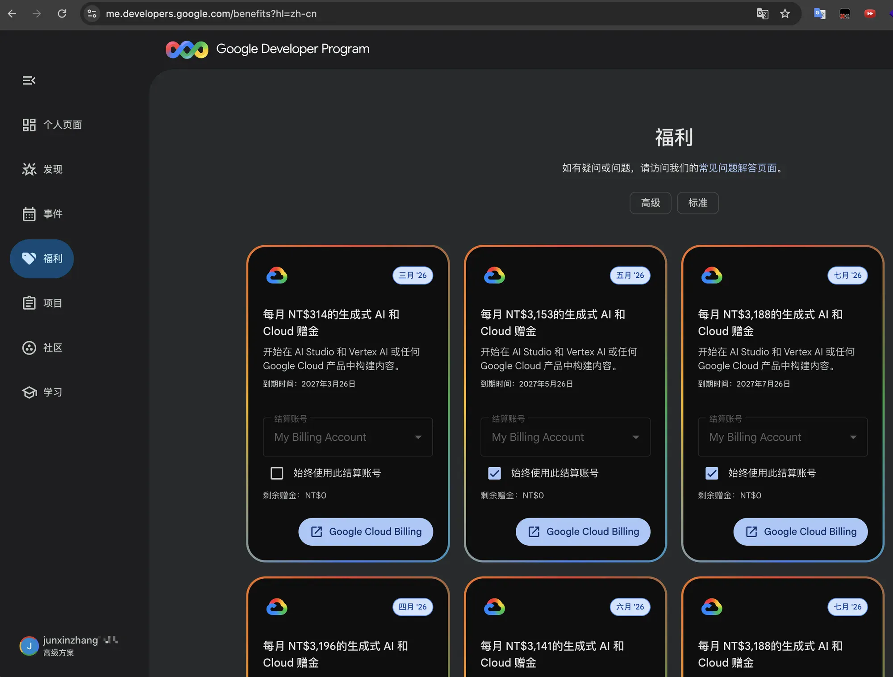Image resolution: width=893 pixels, height=677 pixels.
Task: Bookmark this page with the star
Action: point(785,14)
